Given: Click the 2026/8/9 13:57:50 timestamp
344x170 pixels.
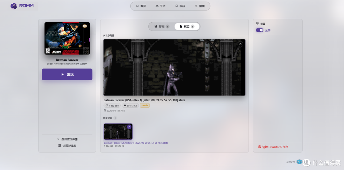Looking at the screenshot, I should pyautogui.click(x=114, y=111).
